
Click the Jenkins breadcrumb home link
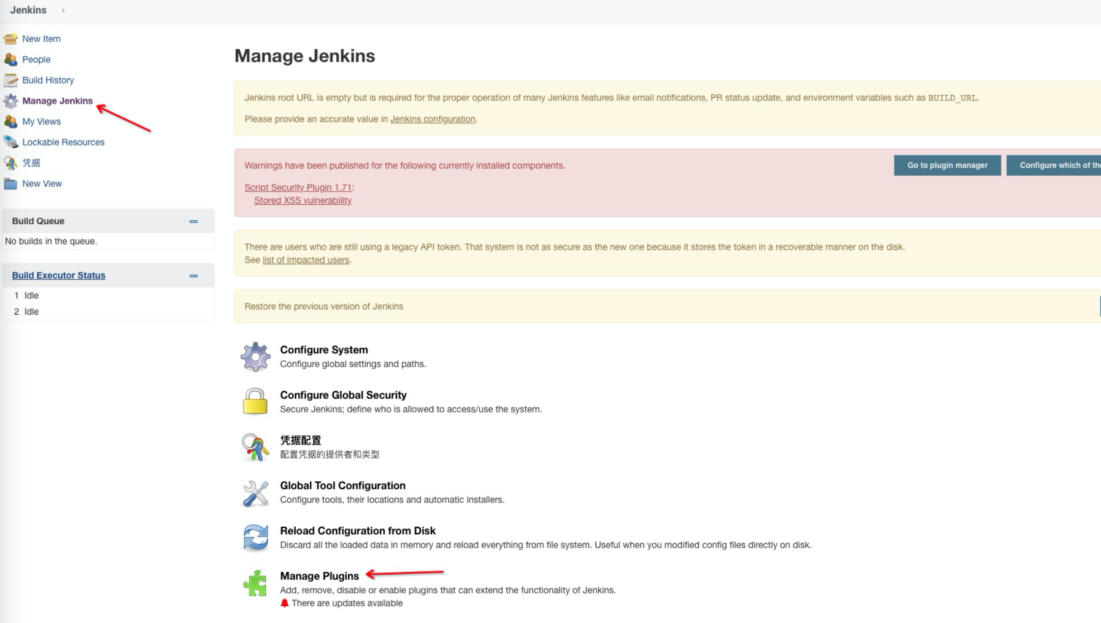point(28,10)
